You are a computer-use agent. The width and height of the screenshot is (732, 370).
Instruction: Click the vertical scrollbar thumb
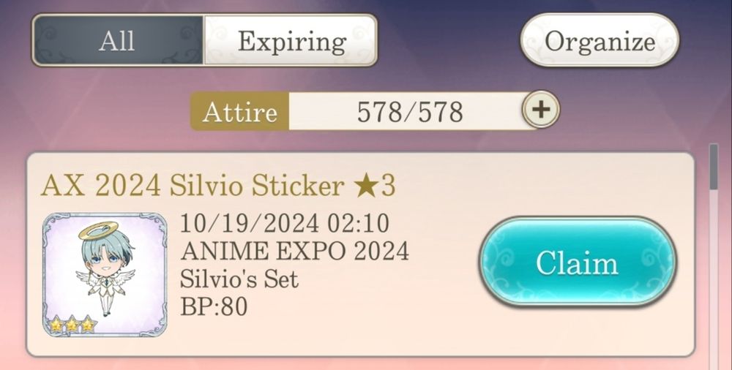pyautogui.click(x=713, y=167)
